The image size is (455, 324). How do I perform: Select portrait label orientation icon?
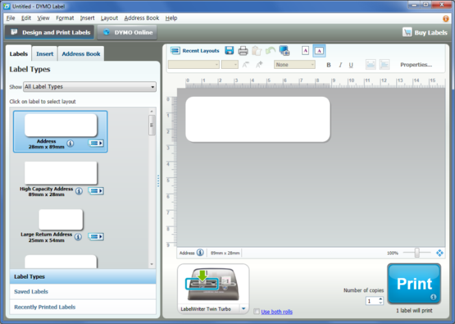pos(305,51)
